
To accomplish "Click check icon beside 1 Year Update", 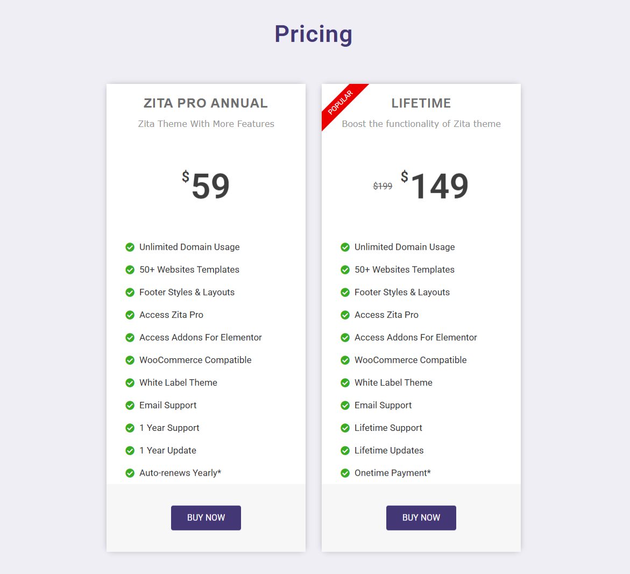I will (x=130, y=450).
